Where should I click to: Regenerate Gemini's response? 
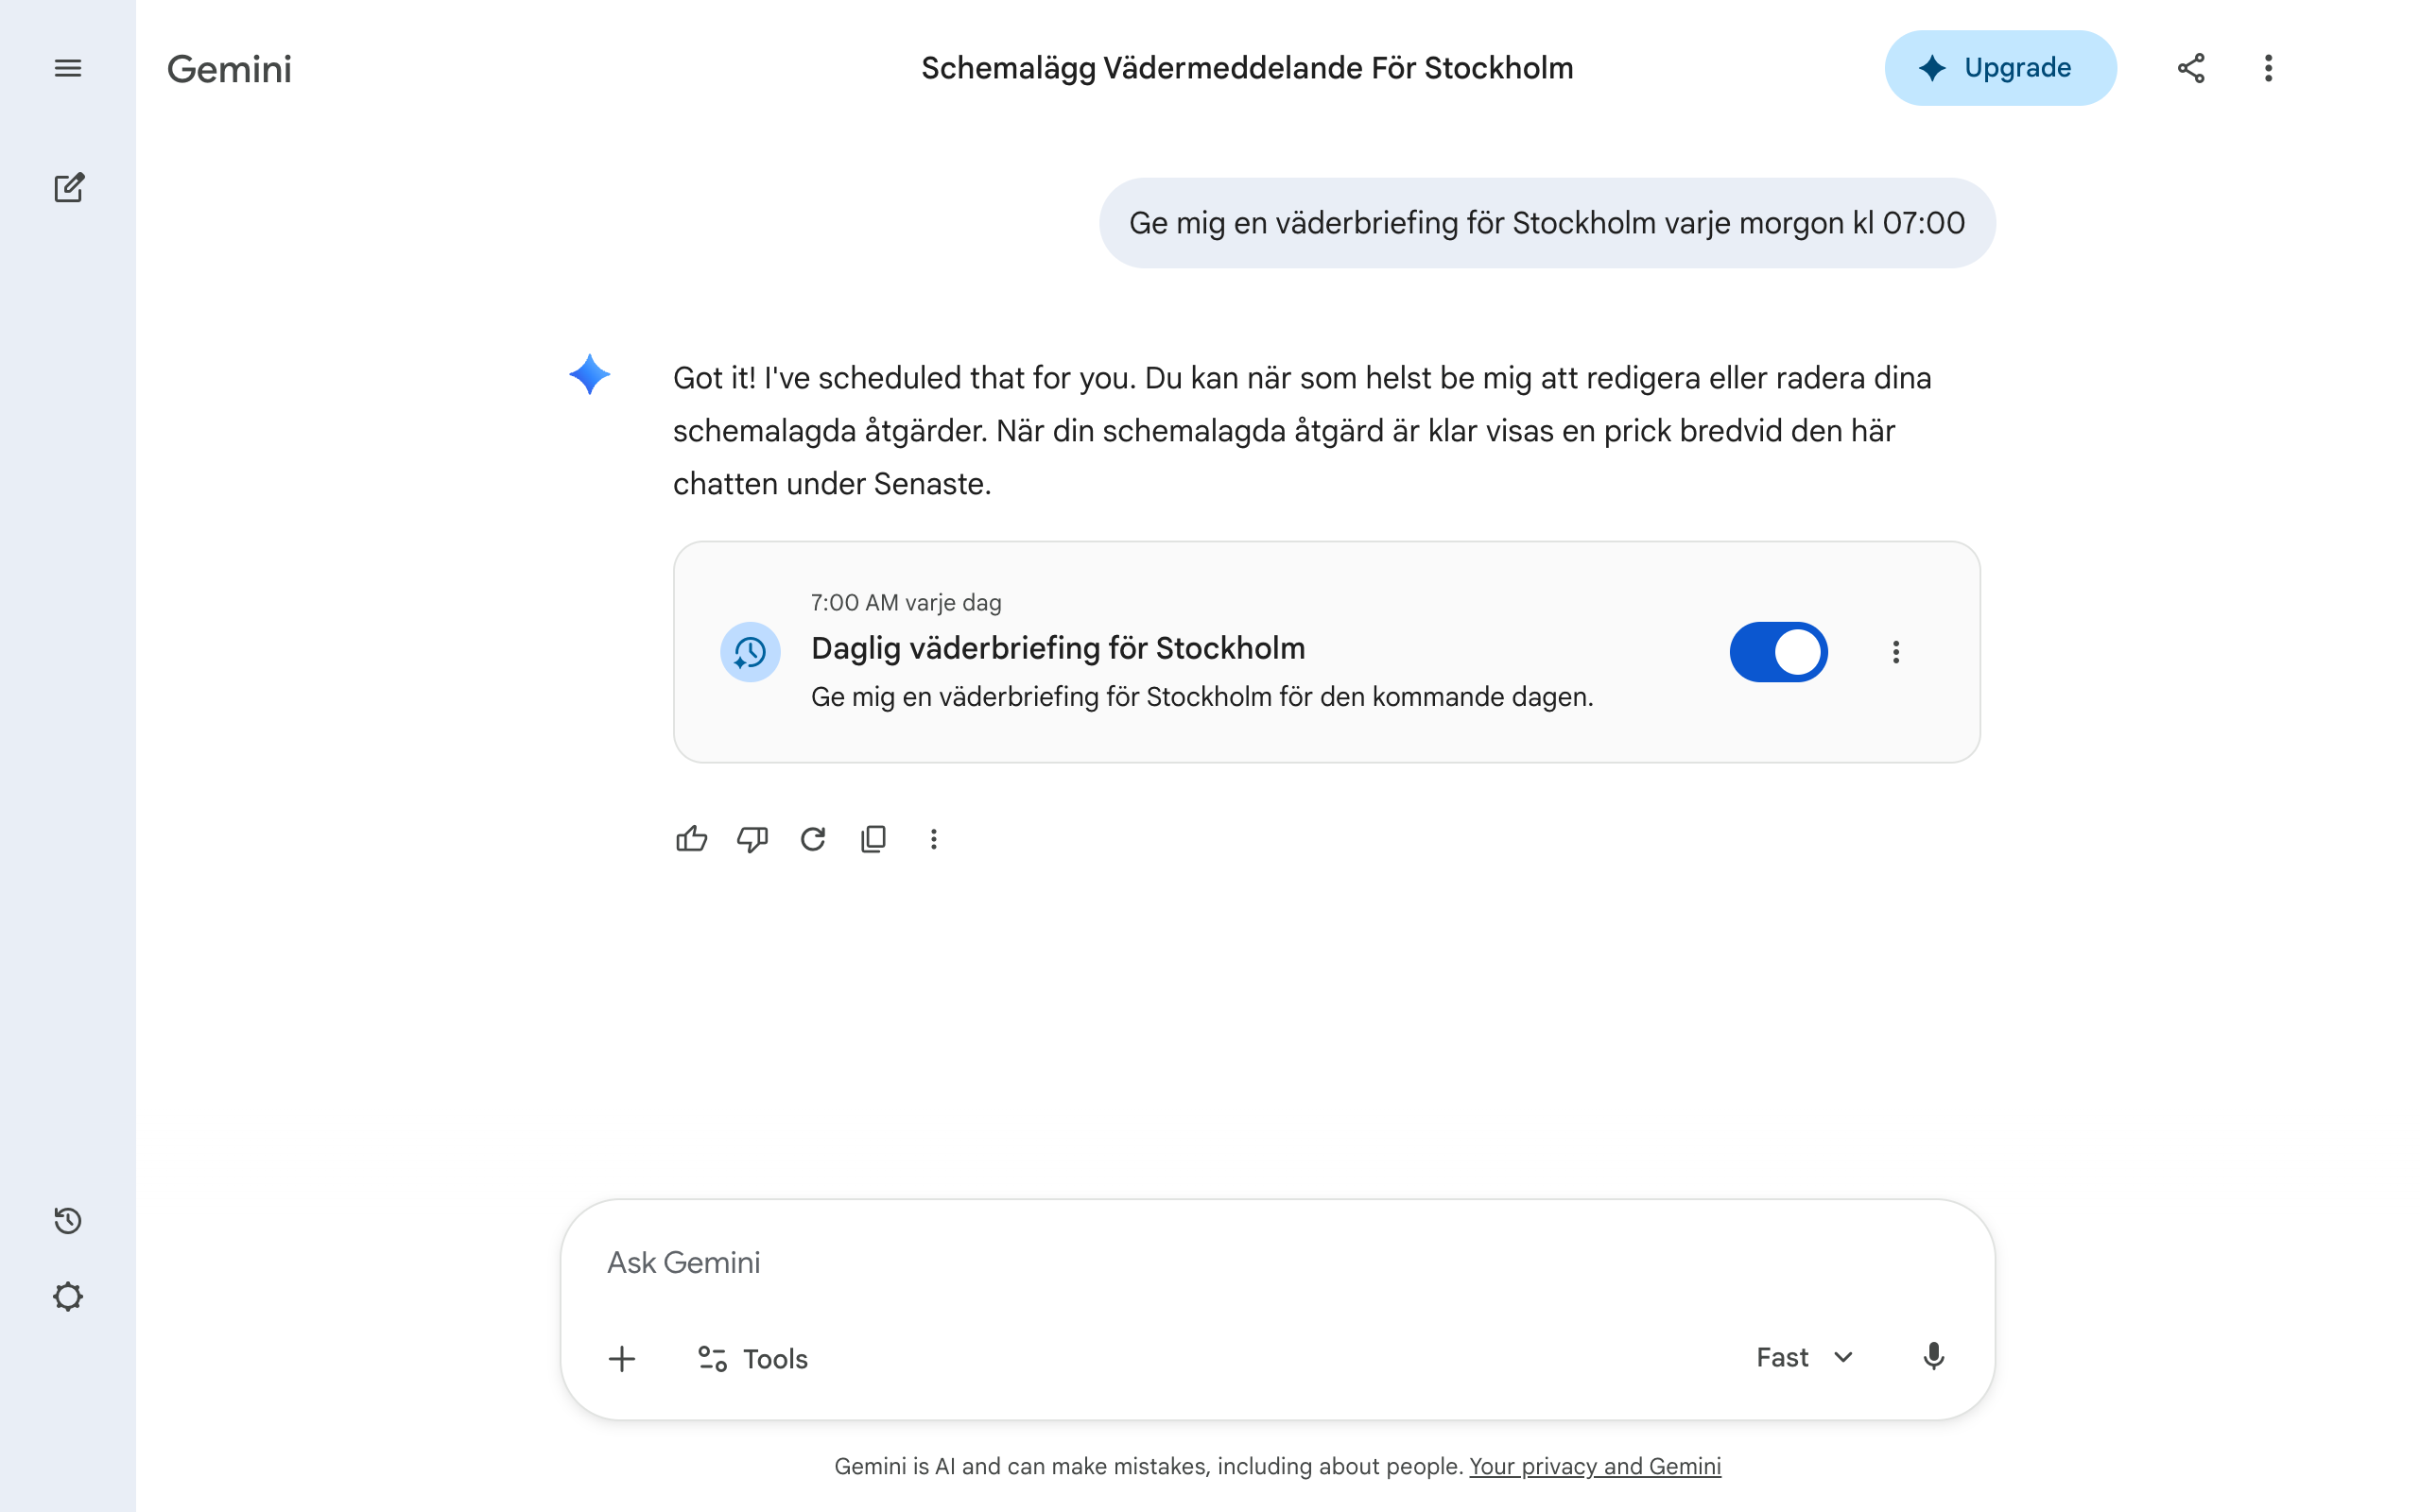[813, 839]
